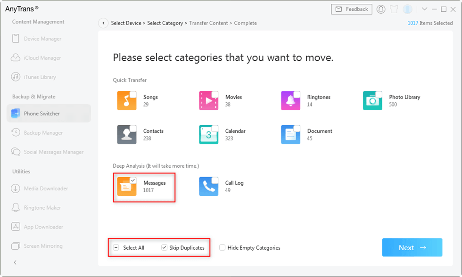Image resolution: width=462 pixels, height=277 pixels.
Task: Toggle the Select All checkbox
Action: click(116, 248)
